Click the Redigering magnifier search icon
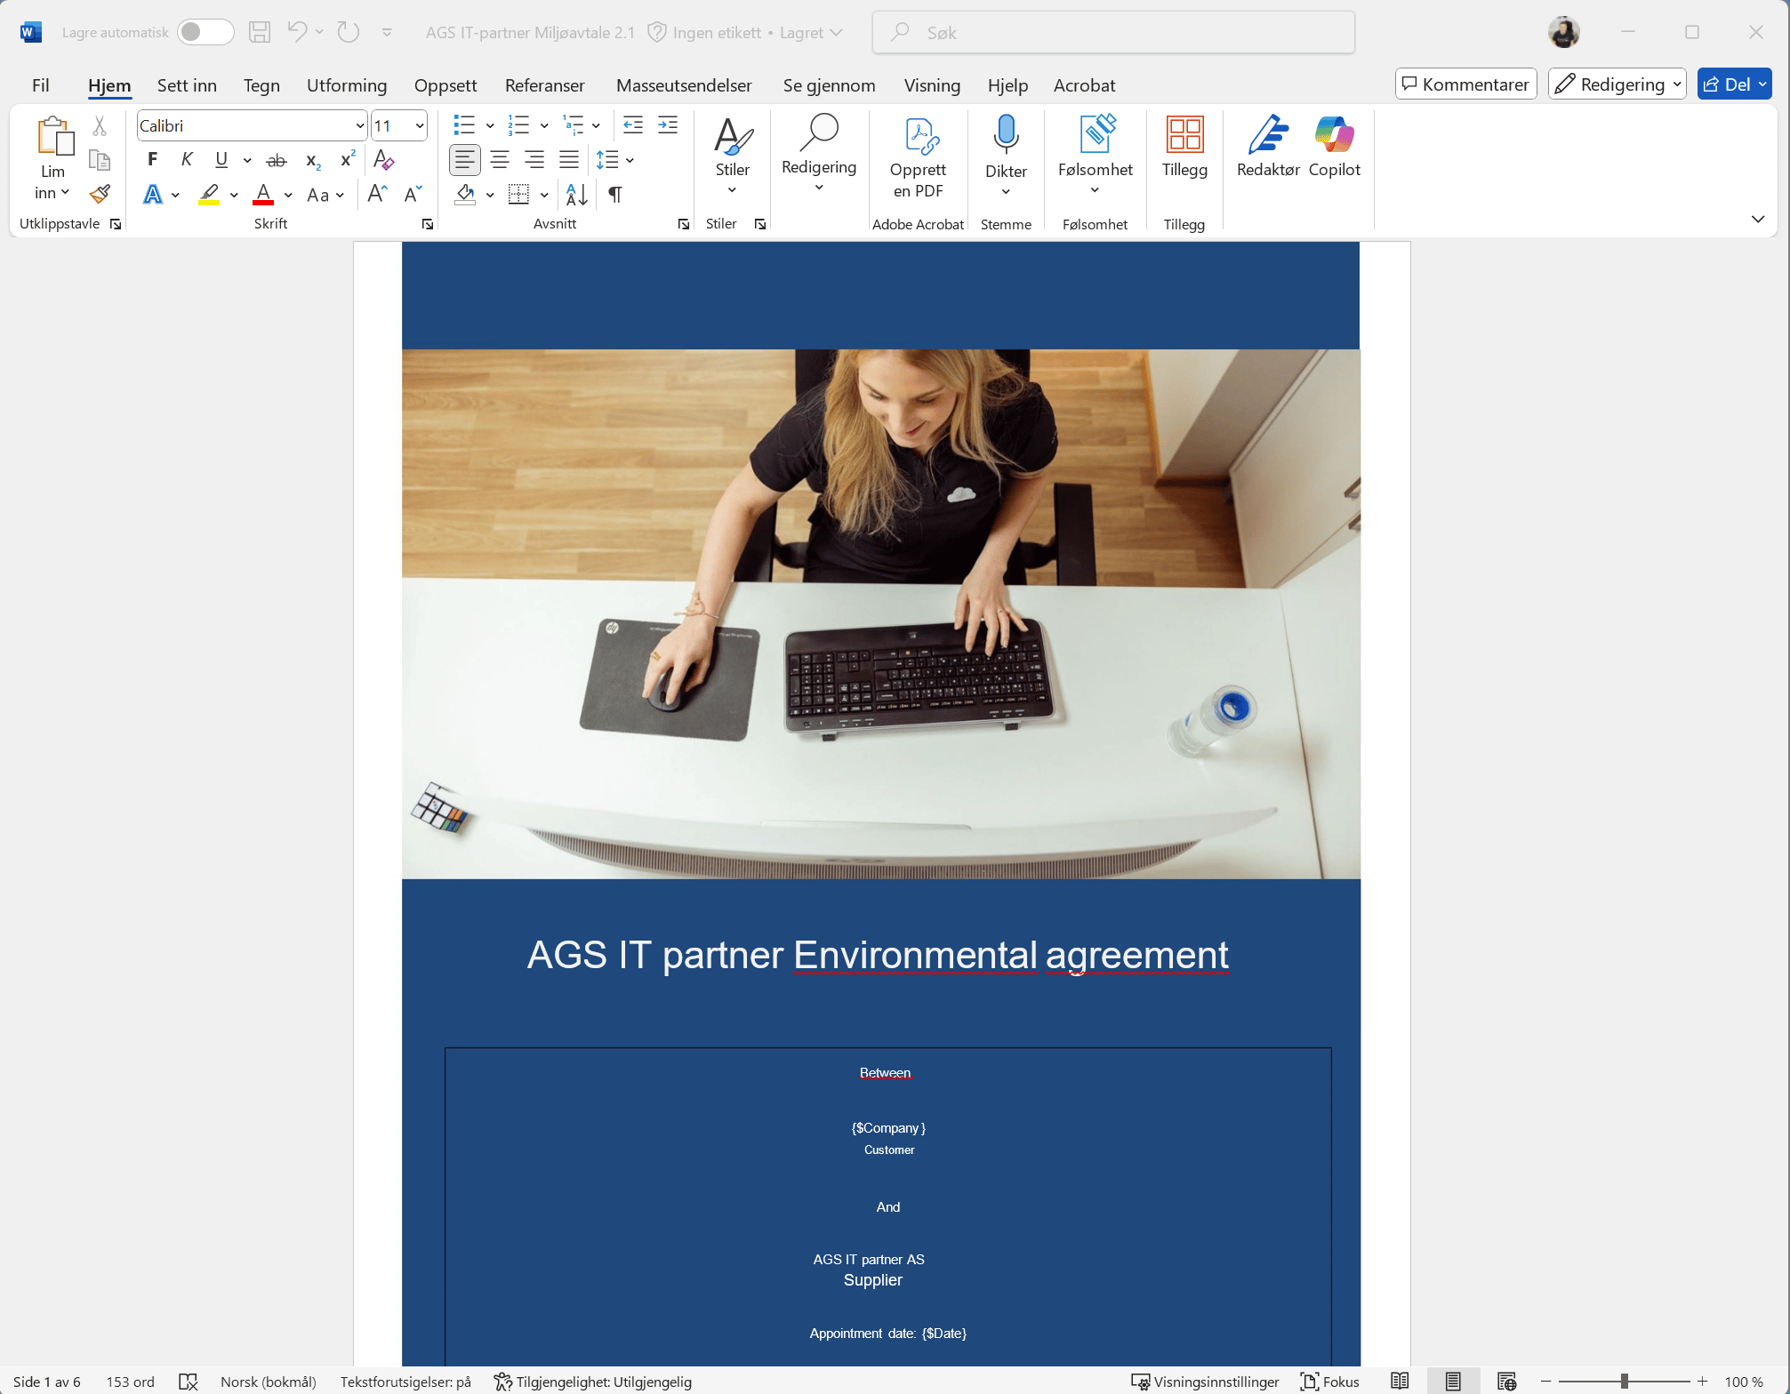1790x1394 pixels. click(x=819, y=133)
